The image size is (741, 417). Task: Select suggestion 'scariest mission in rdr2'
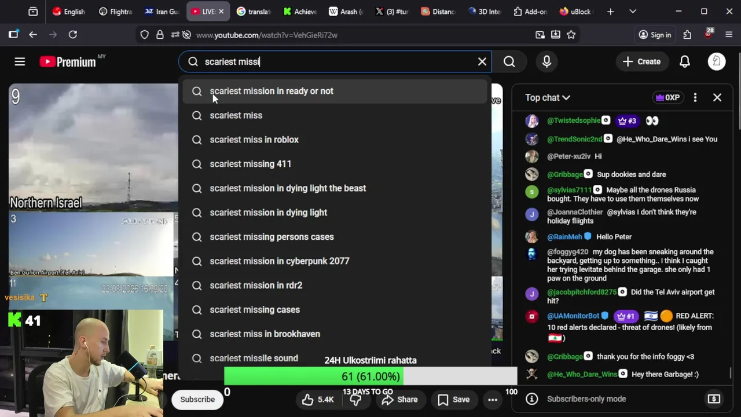(x=335, y=286)
